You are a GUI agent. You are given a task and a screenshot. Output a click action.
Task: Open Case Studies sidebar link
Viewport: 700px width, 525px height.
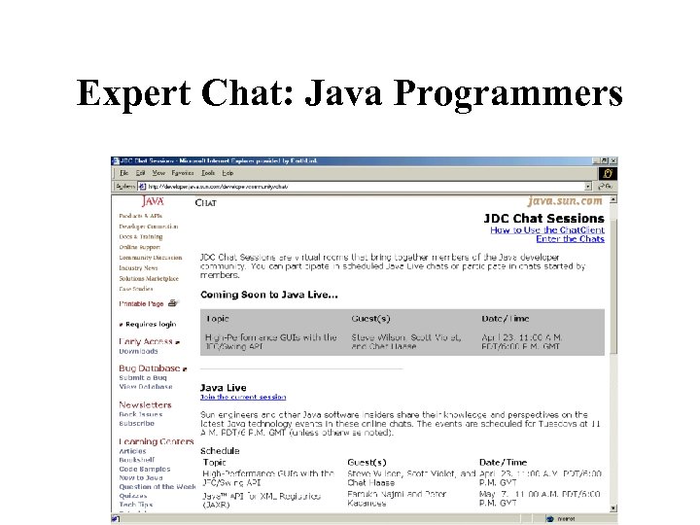pos(136,289)
